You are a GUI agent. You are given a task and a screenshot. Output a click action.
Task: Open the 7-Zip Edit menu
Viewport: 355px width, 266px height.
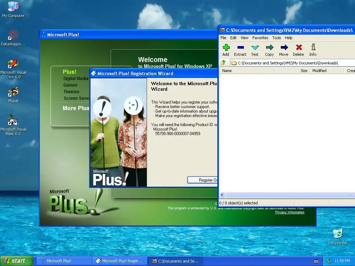(x=233, y=38)
